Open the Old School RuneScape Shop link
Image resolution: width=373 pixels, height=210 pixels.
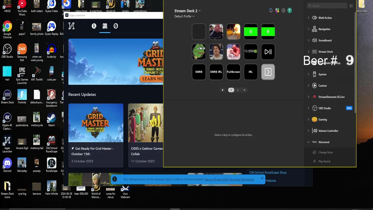(268, 173)
